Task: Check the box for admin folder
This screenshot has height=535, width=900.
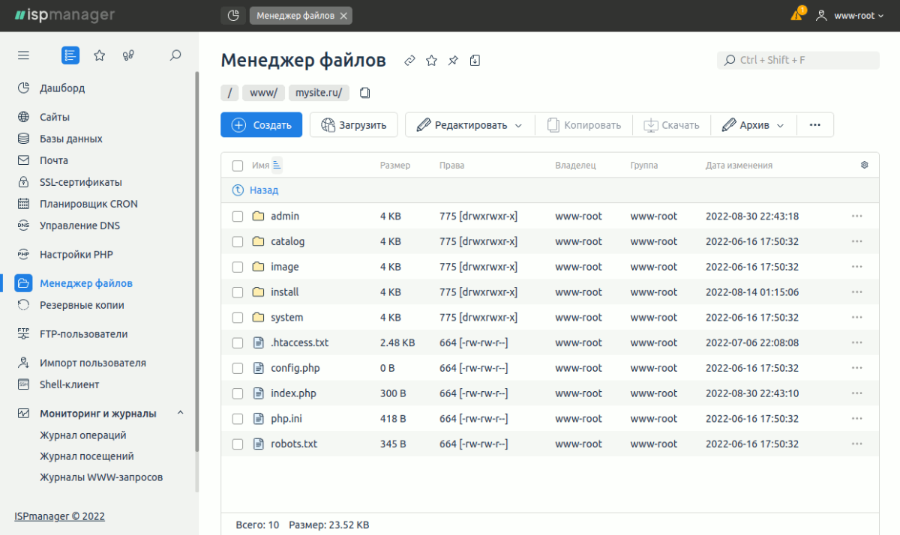Action: click(x=238, y=217)
